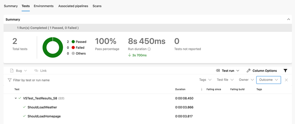The width and height of the screenshot is (295, 124).
Task: Open the Associated pipelines tab
Action: click(73, 6)
